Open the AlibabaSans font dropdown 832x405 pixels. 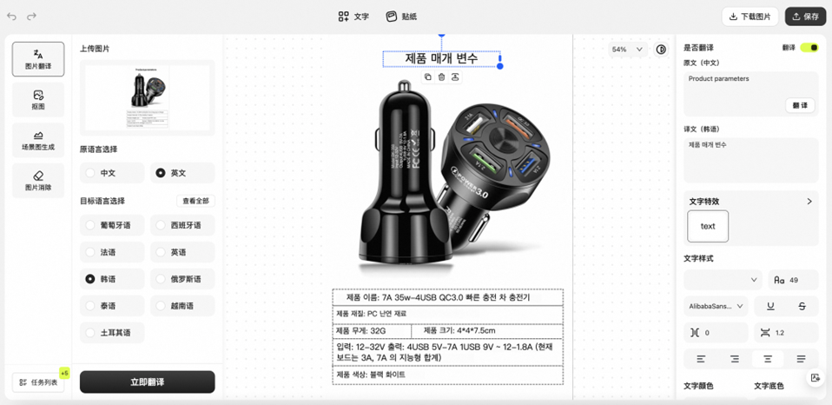click(716, 306)
